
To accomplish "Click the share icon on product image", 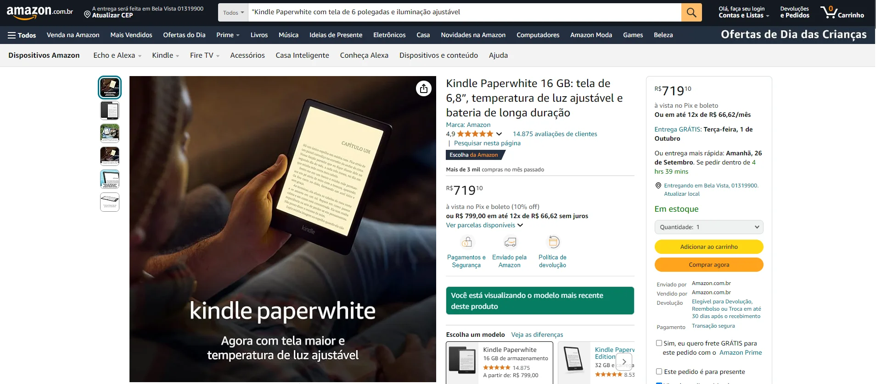I will pos(424,88).
